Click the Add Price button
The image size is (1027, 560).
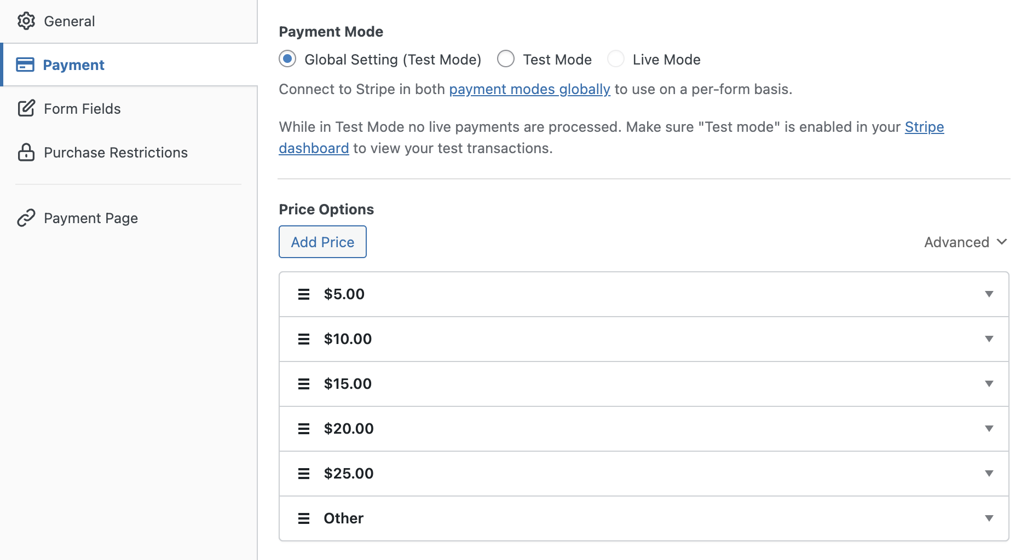coord(322,242)
